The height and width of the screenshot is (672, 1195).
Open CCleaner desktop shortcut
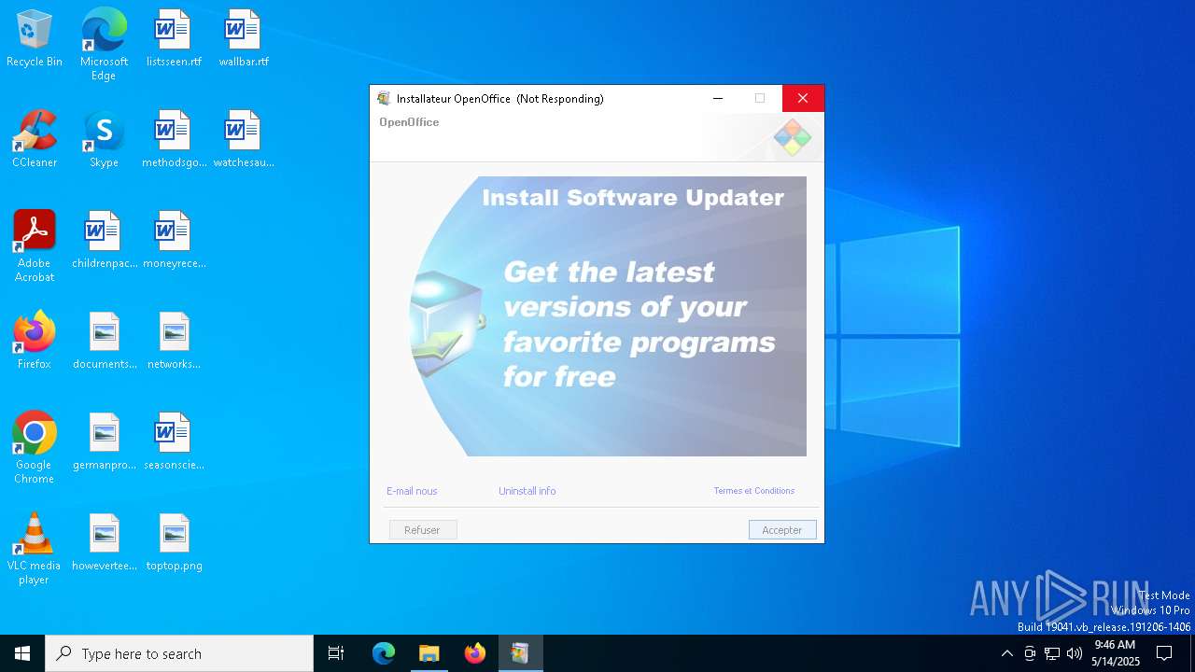point(35,139)
